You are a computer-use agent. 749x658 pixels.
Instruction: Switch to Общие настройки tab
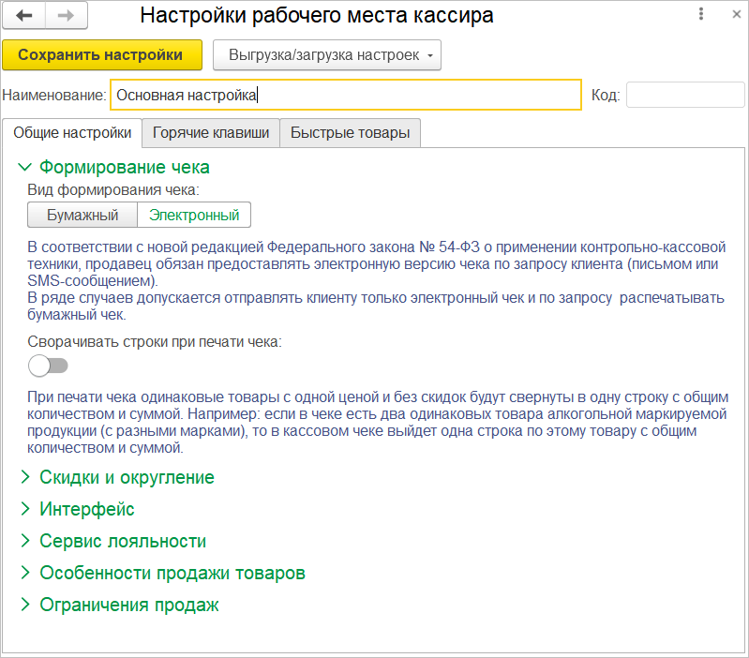[72, 133]
